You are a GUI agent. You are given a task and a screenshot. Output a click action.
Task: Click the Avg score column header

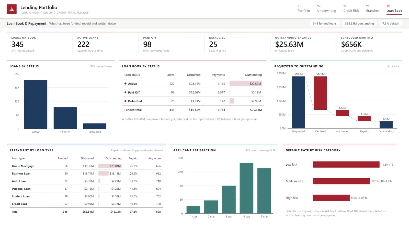pos(154,158)
